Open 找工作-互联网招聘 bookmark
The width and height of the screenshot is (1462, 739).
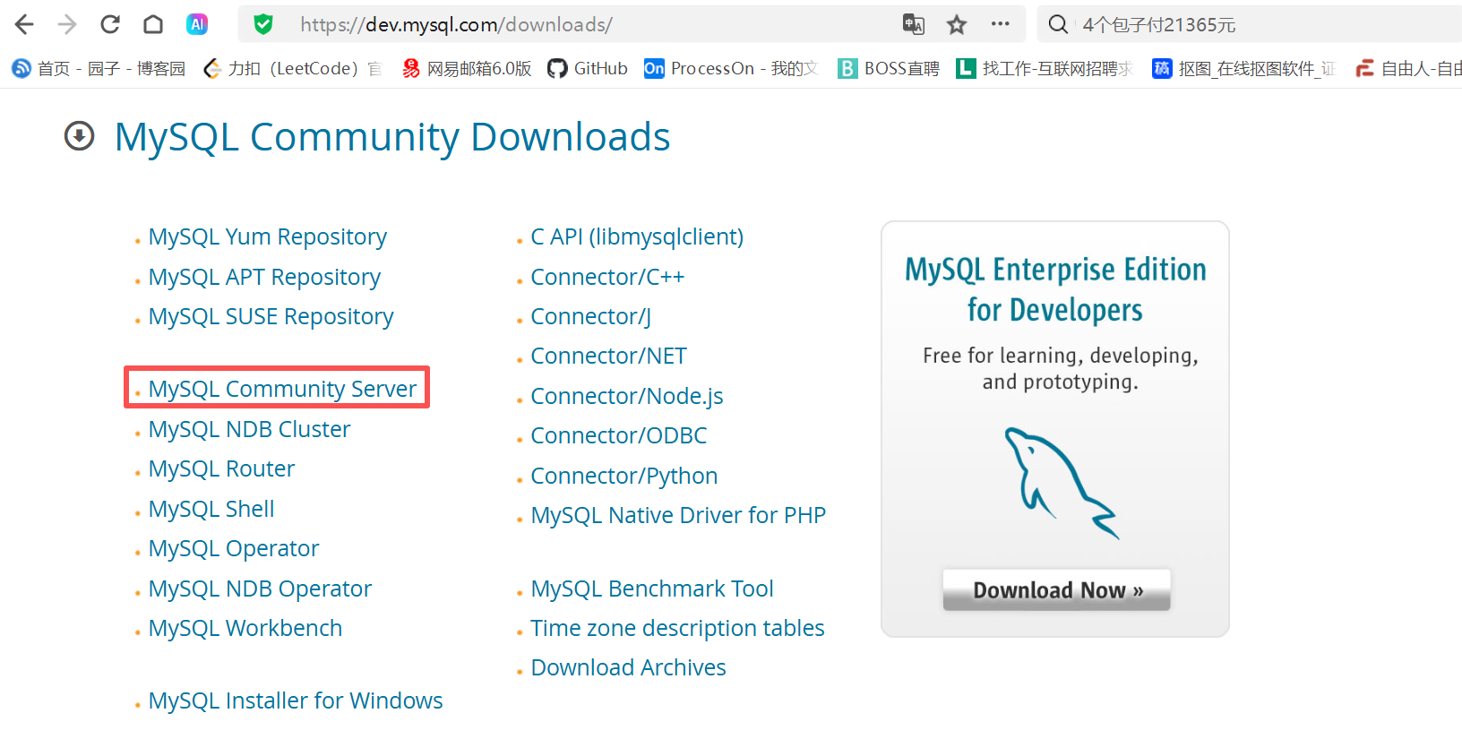coord(1045,68)
